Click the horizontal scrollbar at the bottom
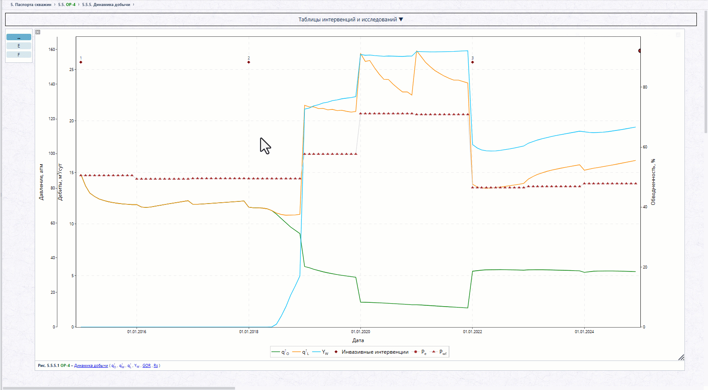This screenshot has width=708, height=390. pos(119,388)
